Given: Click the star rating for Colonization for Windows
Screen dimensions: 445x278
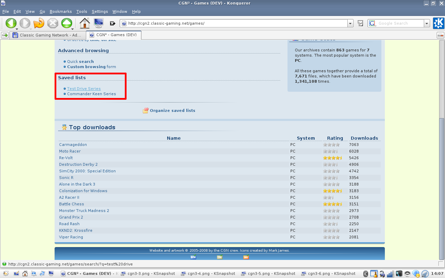Looking at the screenshot, I should tap(333, 191).
